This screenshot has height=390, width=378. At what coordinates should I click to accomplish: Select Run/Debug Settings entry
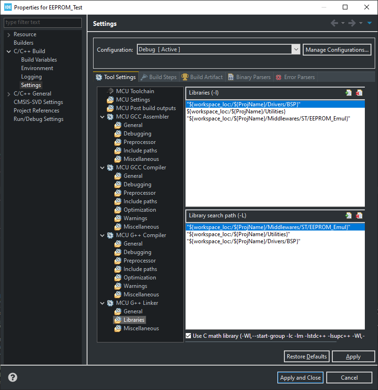click(x=39, y=119)
